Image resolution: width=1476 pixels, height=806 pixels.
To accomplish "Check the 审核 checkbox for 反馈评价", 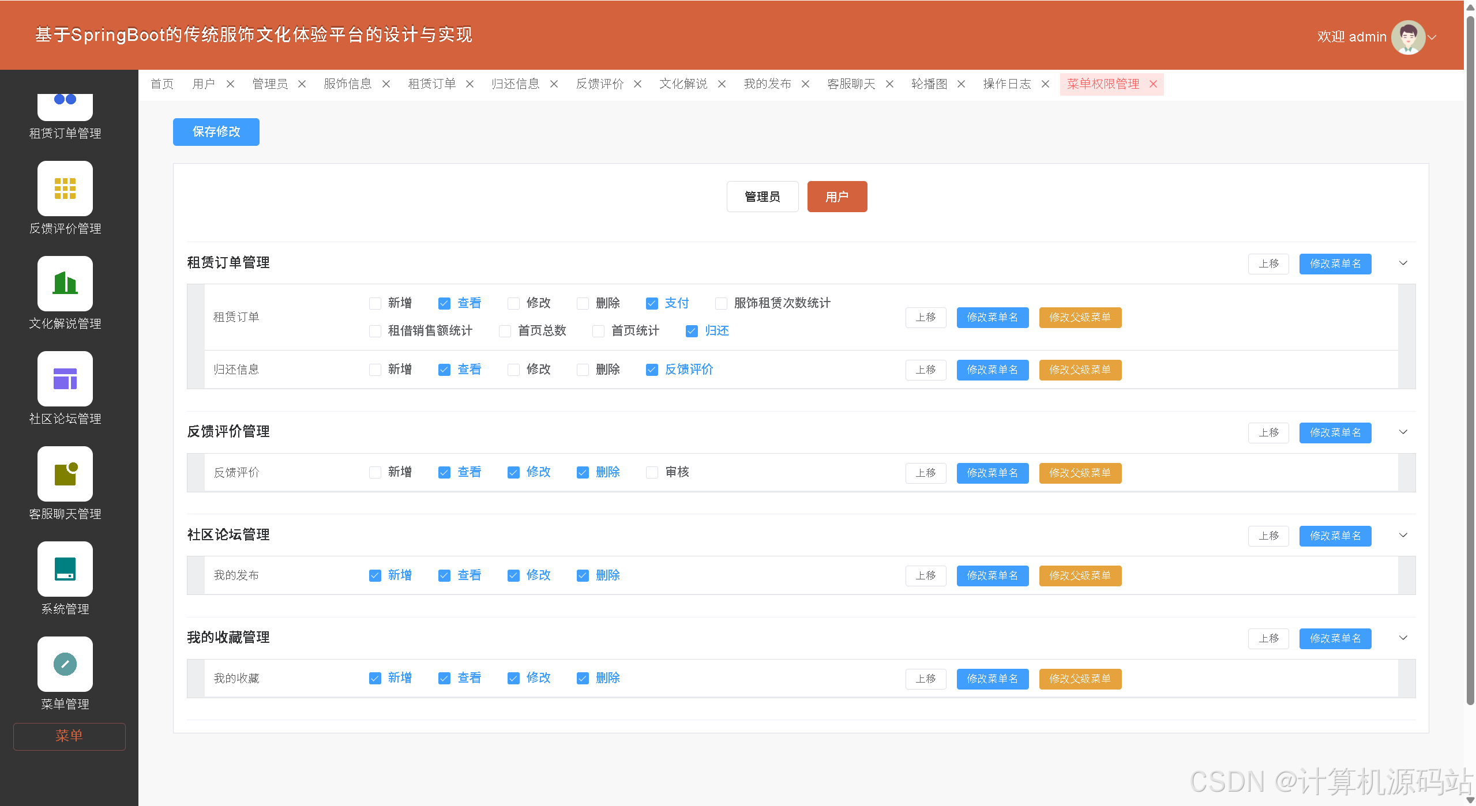I will (652, 472).
